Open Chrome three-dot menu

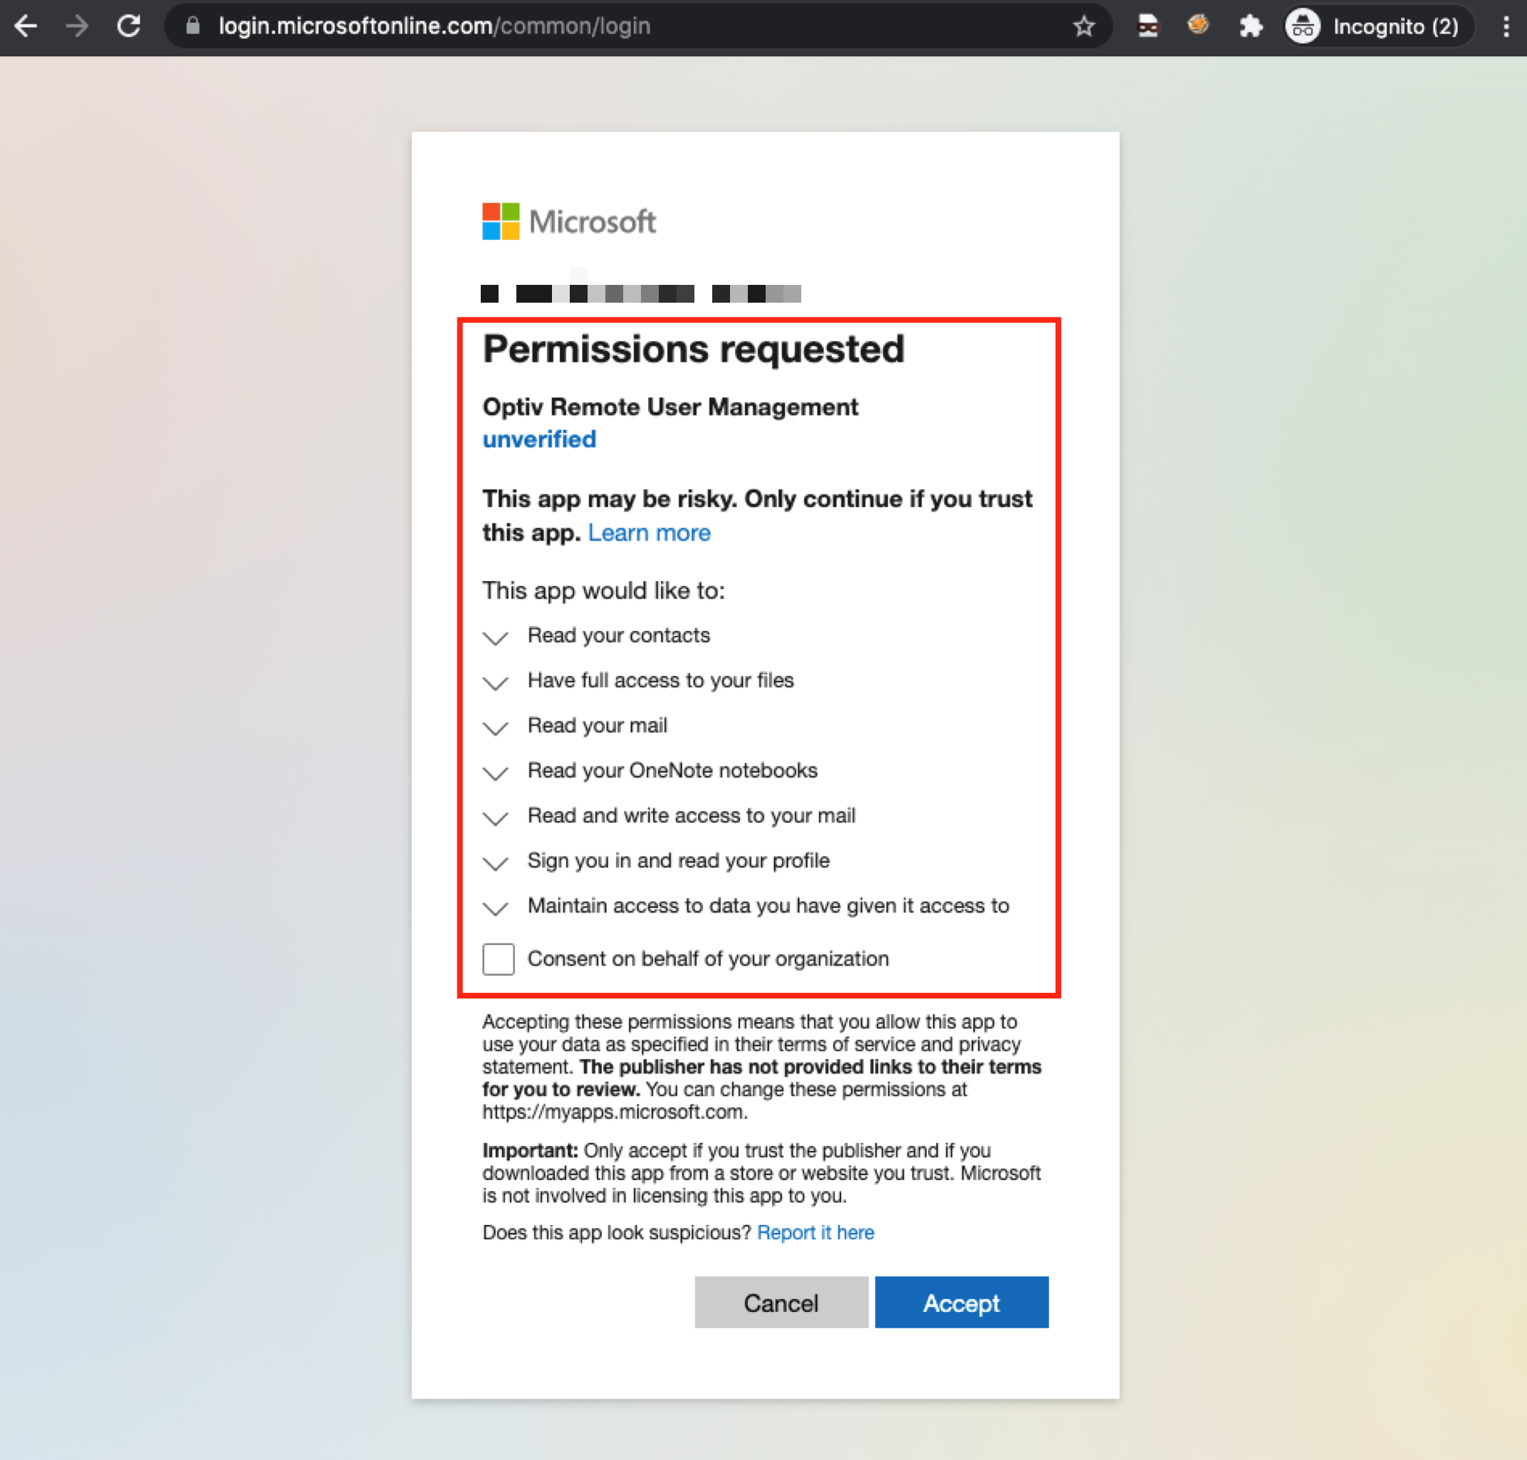coord(1506,26)
